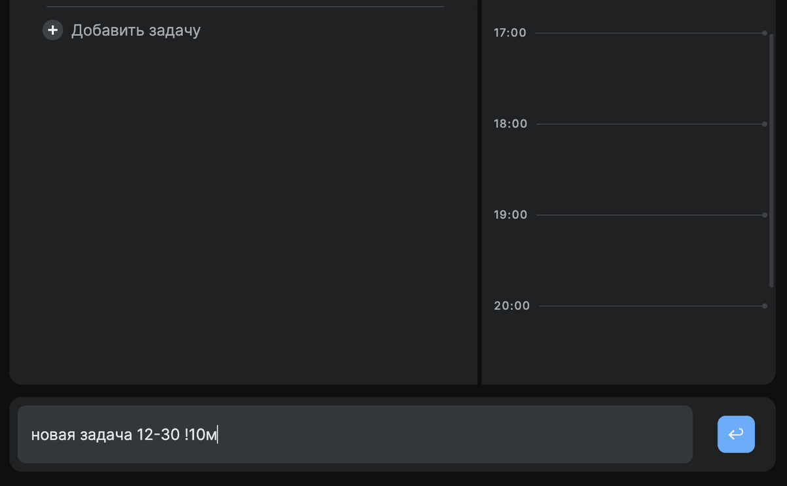
Task: Click the separator line above Добавить задачу
Action: point(245,7)
